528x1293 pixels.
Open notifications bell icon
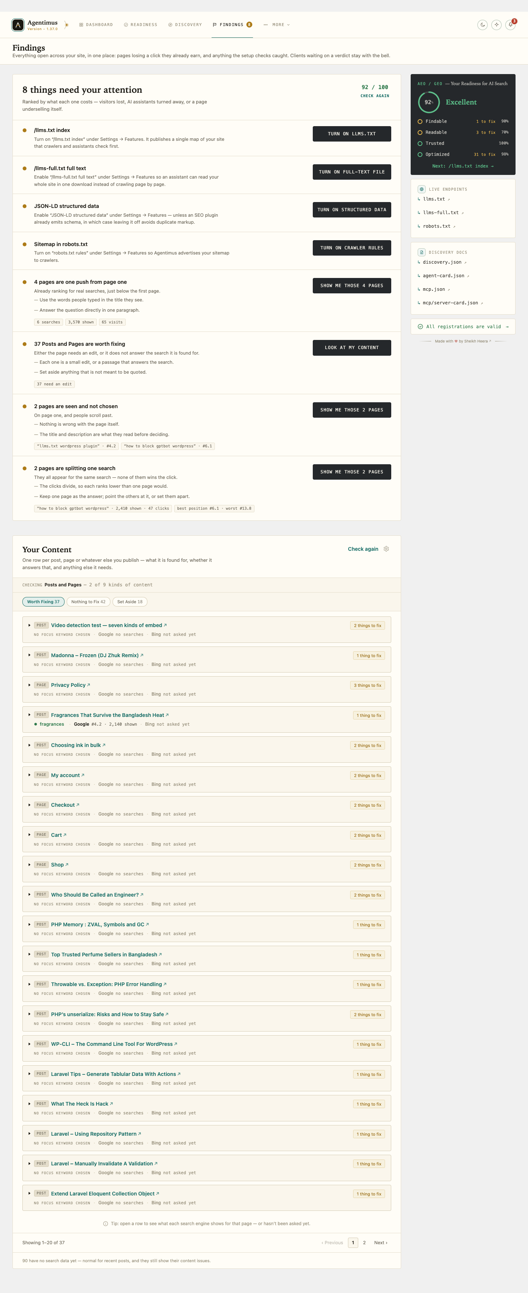tap(510, 25)
